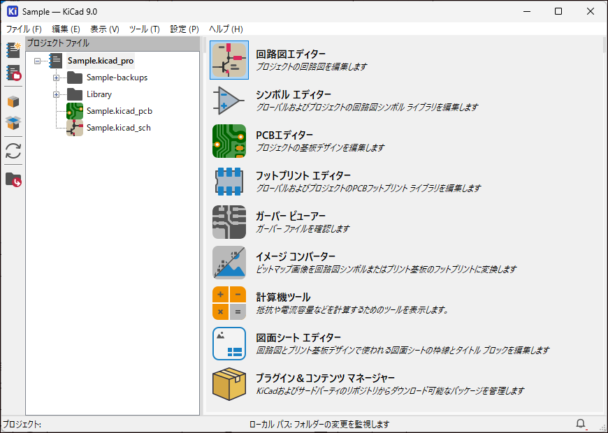This screenshot has height=433, width=608.
Task: Open the フットプリント エディター icon
Action: coord(229,182)
